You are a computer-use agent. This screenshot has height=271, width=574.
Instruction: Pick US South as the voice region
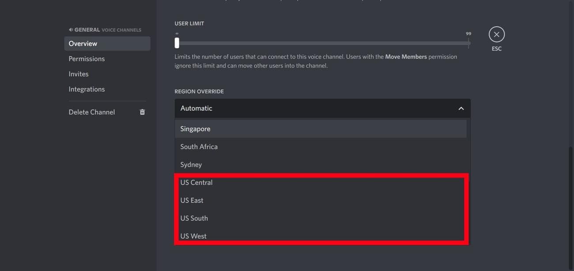pyautogui.click(x=193, y=217)
